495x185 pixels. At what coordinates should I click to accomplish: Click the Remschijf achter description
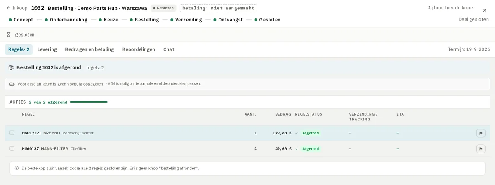pos(78,133)
